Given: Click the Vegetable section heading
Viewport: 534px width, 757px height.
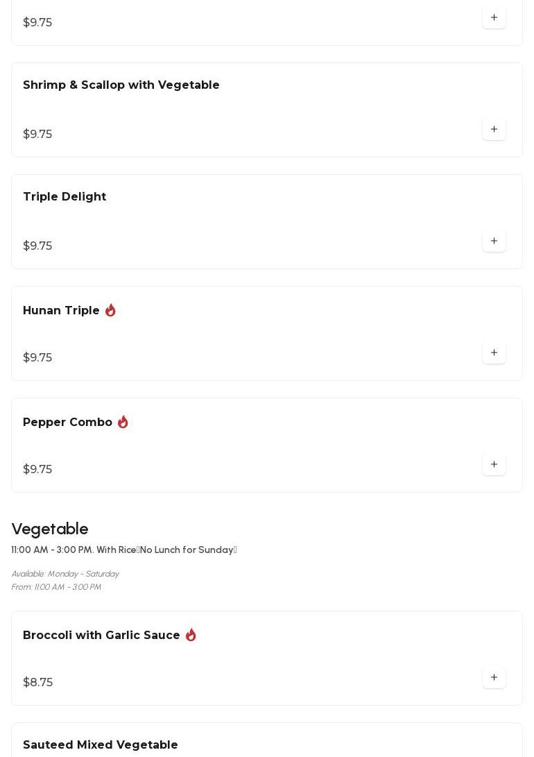Looking at the screenshot, I should 50,529.
